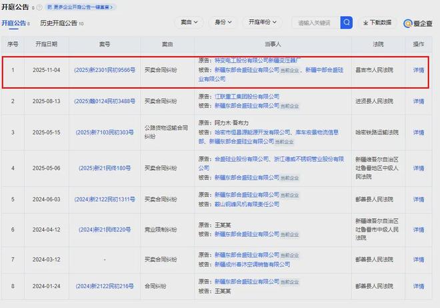
Task: Click the 公路货物运输合同纠纷 cause cell
Action: pyautogui.click(x=166, y=132)
